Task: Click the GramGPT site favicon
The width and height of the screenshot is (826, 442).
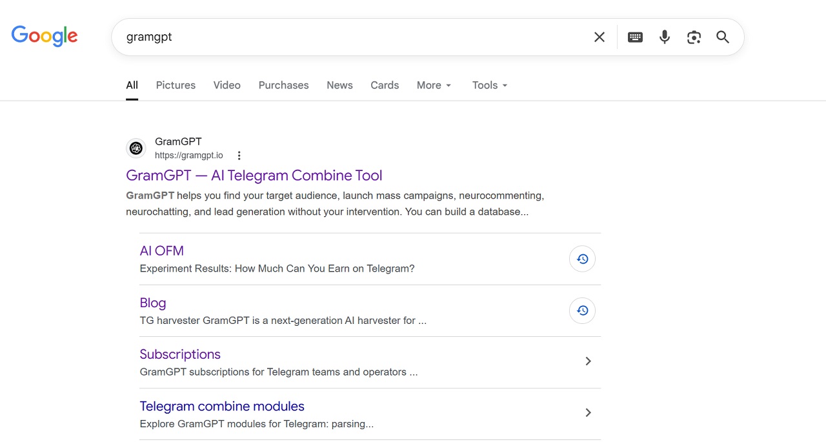Action: click(136, 148)
